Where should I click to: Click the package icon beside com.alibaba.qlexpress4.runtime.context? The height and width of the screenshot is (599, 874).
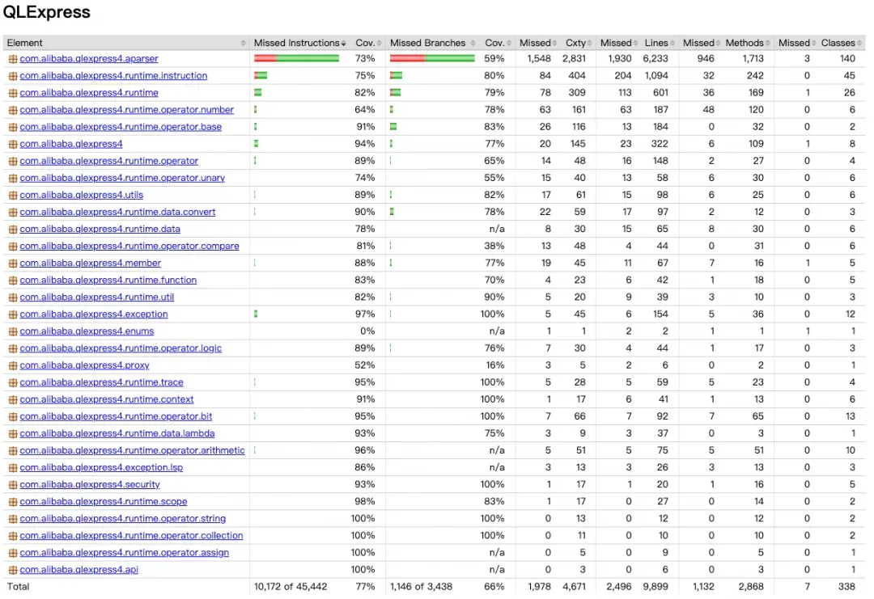tap(12, 399)
